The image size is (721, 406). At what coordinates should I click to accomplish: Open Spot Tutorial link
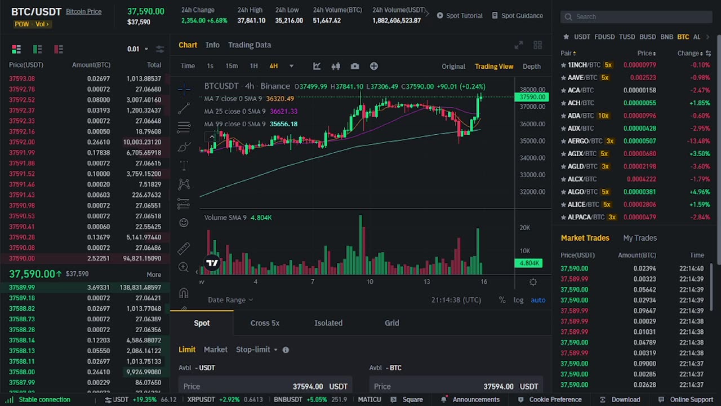click(460, 15)
